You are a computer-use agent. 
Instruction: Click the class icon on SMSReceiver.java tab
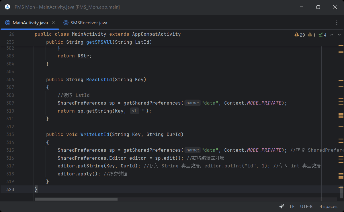point(66,23)
